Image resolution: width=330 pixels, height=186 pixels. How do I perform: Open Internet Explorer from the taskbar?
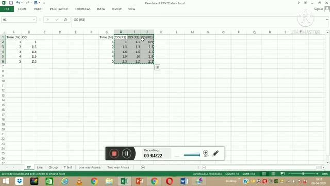click(x=64, y=181)
